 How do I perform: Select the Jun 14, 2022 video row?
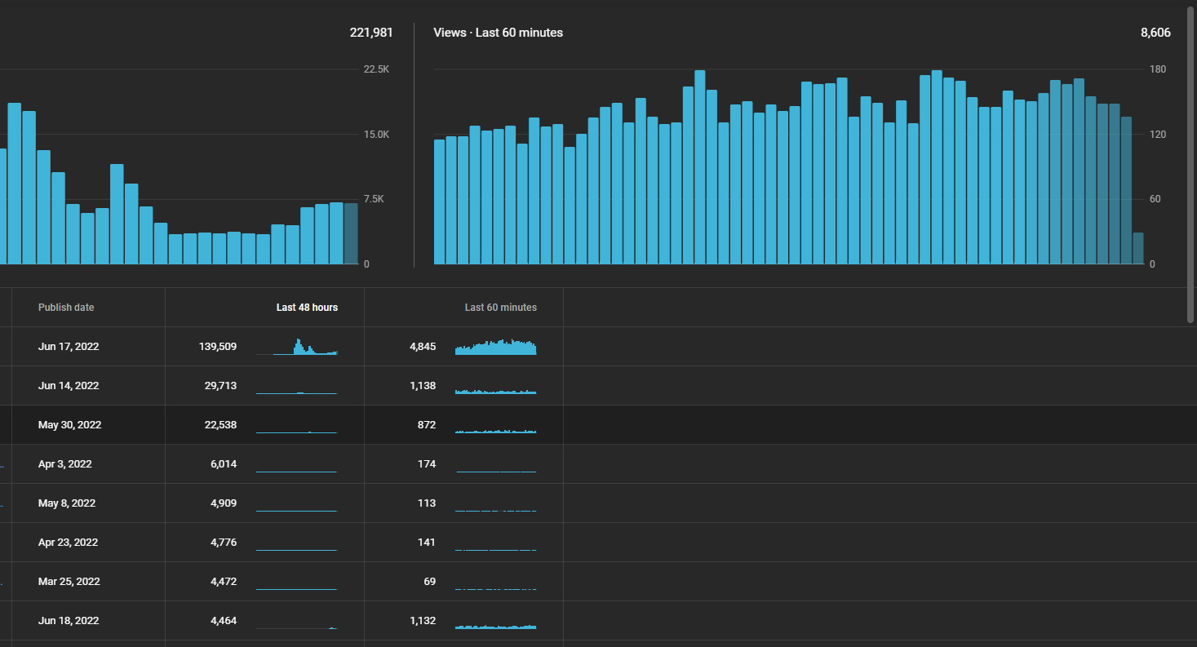point(598,386)
